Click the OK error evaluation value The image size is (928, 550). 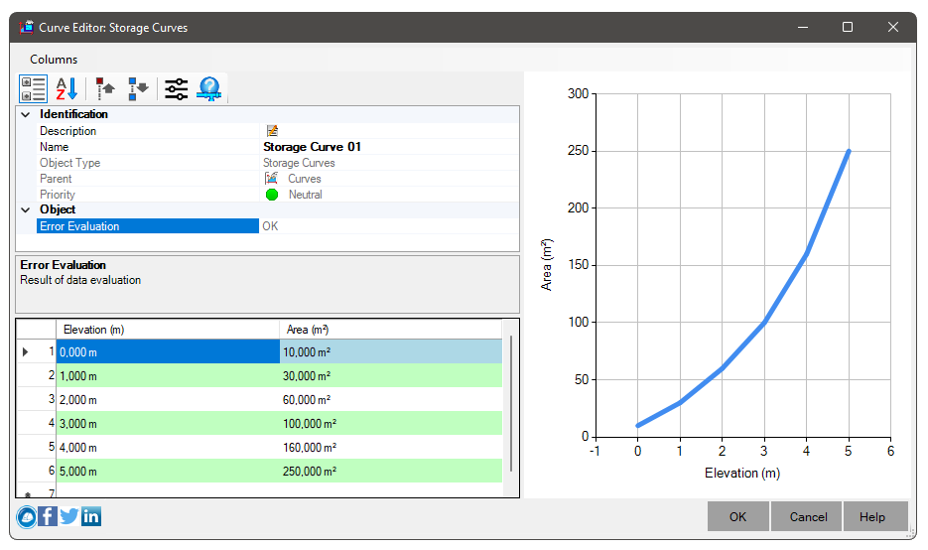point(270,226)
